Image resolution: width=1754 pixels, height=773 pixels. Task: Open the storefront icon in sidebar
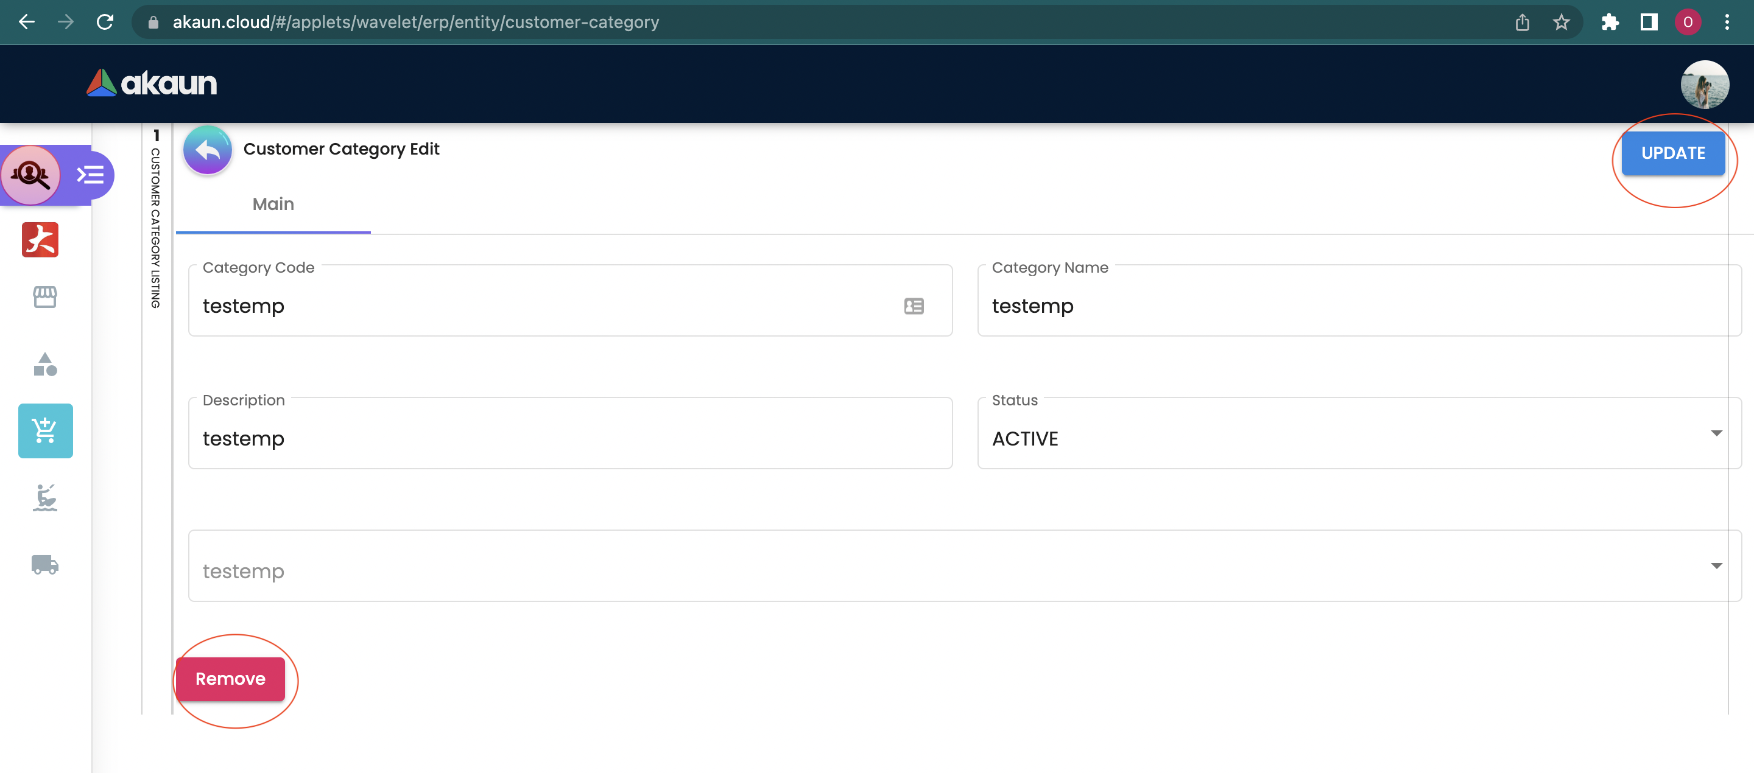coord(45,296)
